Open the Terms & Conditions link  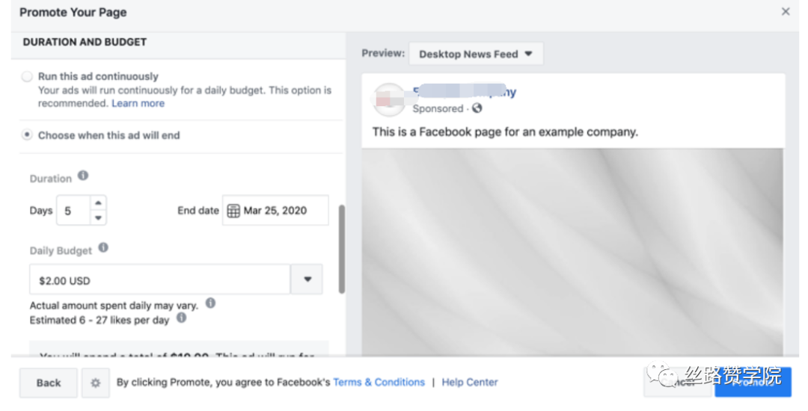tap(379, 382)
